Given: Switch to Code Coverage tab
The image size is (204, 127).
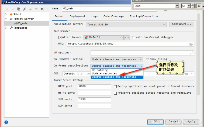Looking at the screenshot, I should point(113,16).
